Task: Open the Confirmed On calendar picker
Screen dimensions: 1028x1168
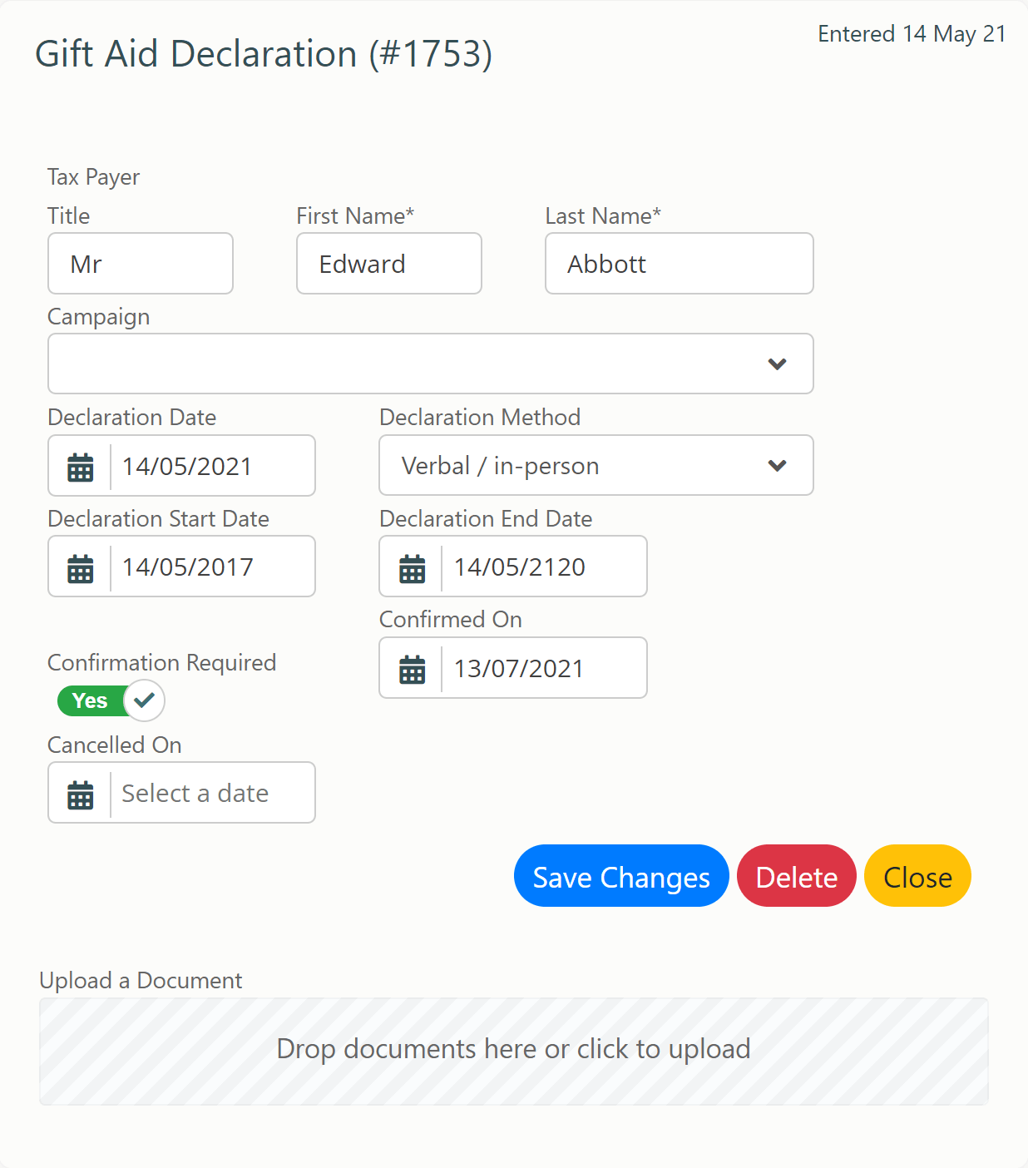Action: coord(411,667)
